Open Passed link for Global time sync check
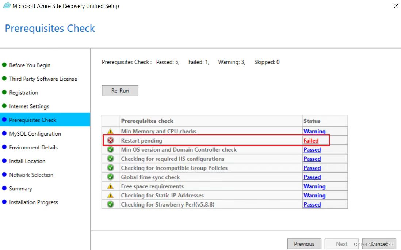The width and height of the screenshot is (401, 250). 312,177
